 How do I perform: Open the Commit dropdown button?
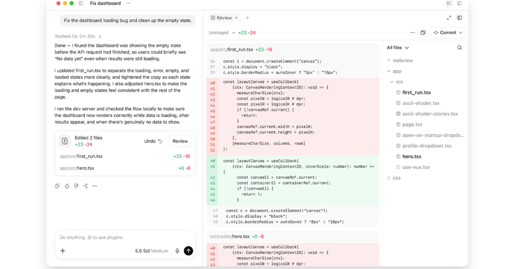click(447, 32)
